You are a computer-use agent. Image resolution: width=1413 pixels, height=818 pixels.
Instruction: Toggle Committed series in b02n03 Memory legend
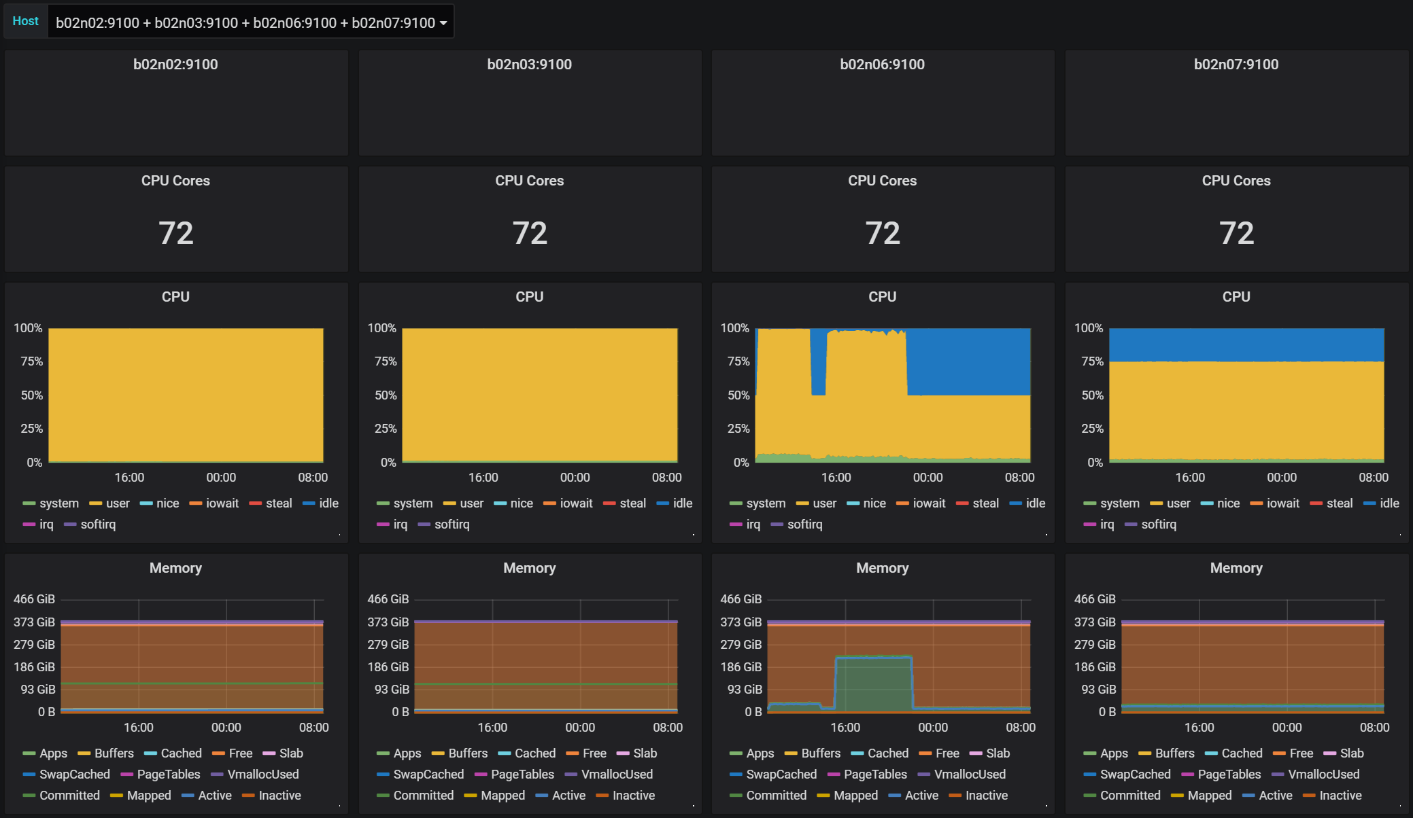pos(423,796)
